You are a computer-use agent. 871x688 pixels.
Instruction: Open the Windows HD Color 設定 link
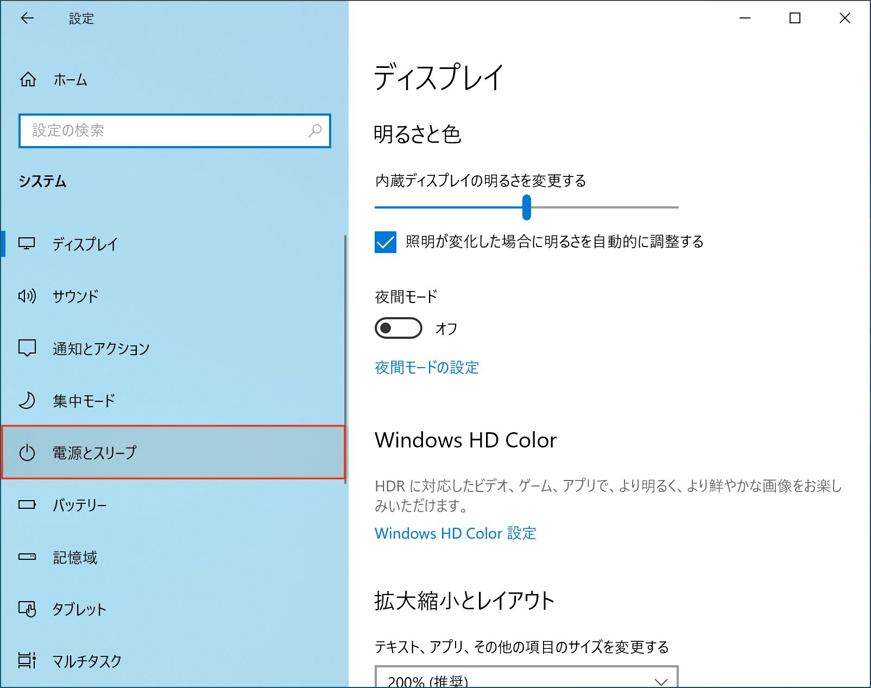455,533
